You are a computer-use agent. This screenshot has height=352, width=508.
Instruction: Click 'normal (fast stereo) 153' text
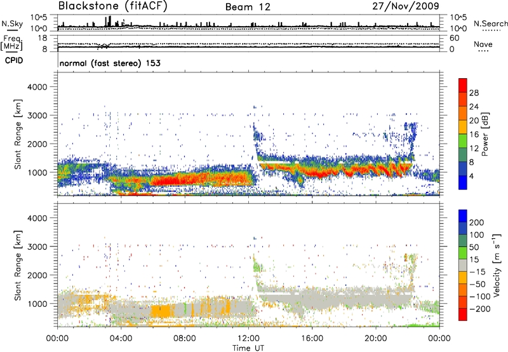[110, 63]
